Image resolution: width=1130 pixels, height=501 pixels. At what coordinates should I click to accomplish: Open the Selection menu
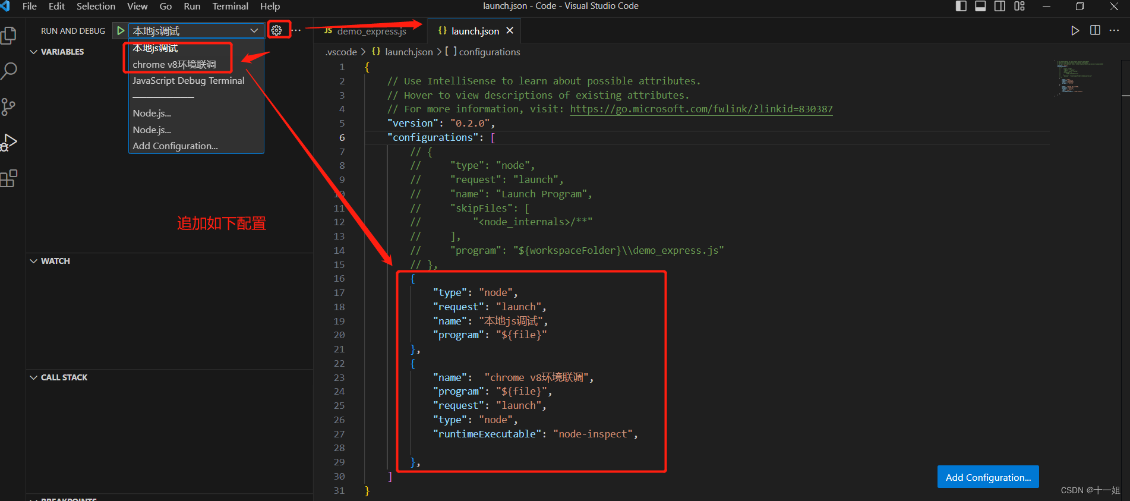point(96,6)
